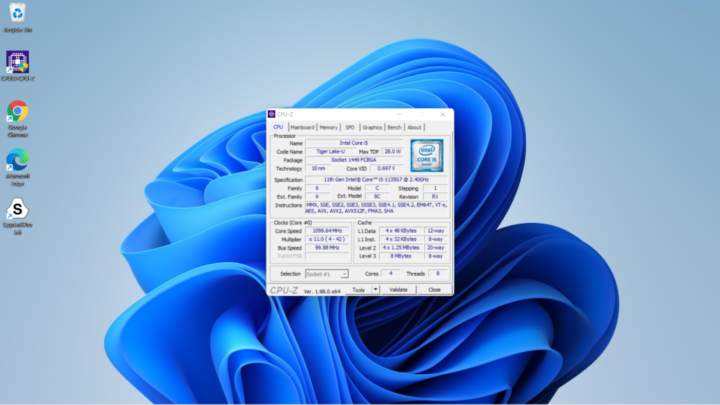Viewport: 720px width, 405px height.
Task: Click the Level 3 value '8 MBytes'
Action: [401, 256]
